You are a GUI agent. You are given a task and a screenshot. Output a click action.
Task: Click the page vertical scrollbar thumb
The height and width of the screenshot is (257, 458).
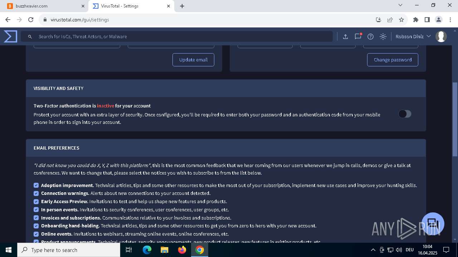tap(455, 120)
